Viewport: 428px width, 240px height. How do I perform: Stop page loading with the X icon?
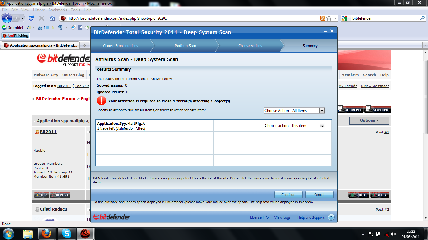point(42,18)
